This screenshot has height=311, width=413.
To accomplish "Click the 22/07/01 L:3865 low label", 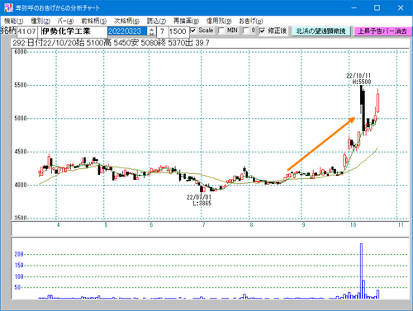I will 200,200.
